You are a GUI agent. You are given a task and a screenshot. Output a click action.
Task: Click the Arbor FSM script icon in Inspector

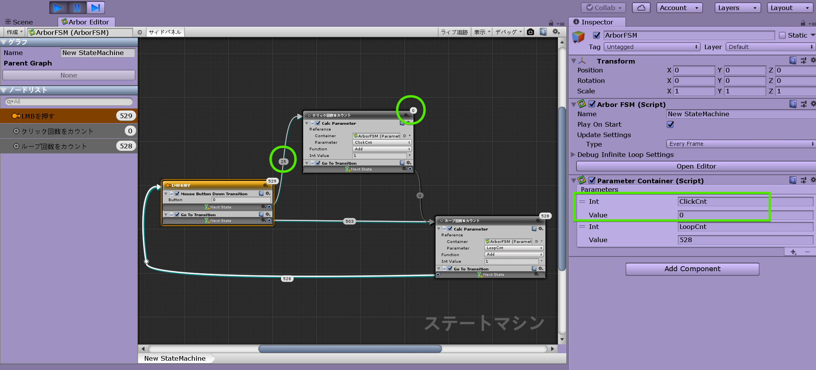[581, 104]
